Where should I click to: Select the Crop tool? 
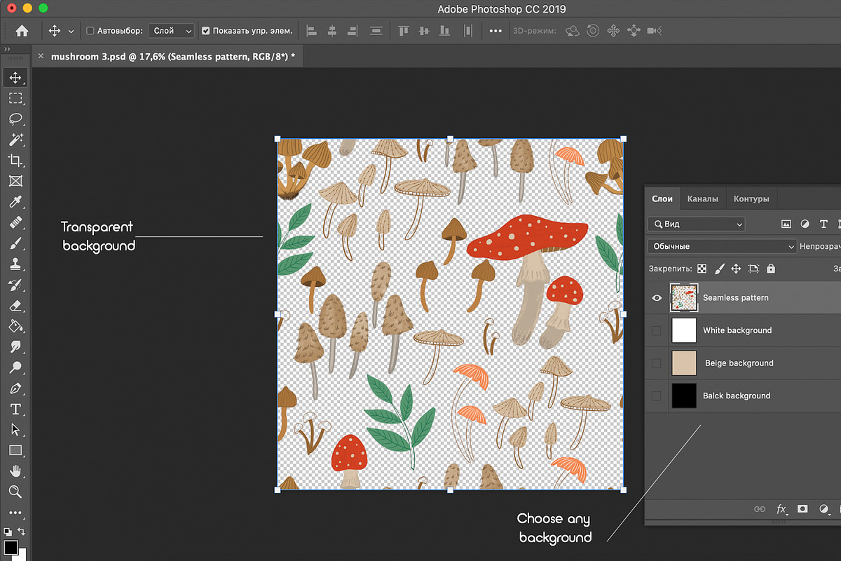pyautogui.click(x=15, y=160)
